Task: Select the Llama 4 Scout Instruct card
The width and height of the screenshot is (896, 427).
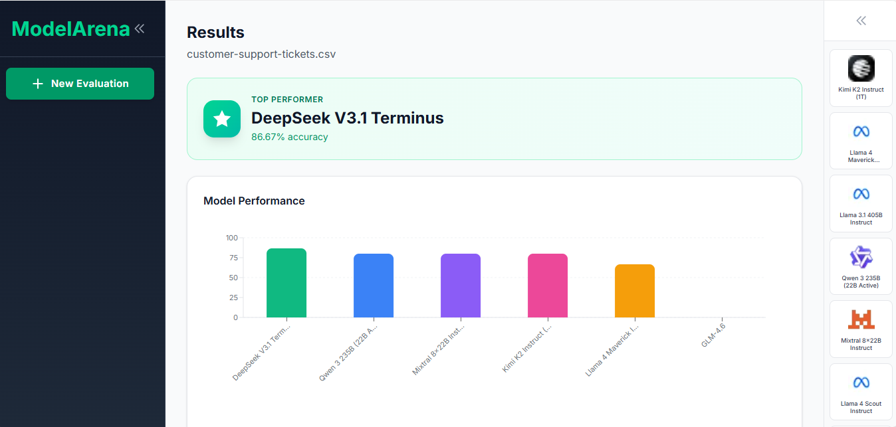Action: click(x=861, y=392)
